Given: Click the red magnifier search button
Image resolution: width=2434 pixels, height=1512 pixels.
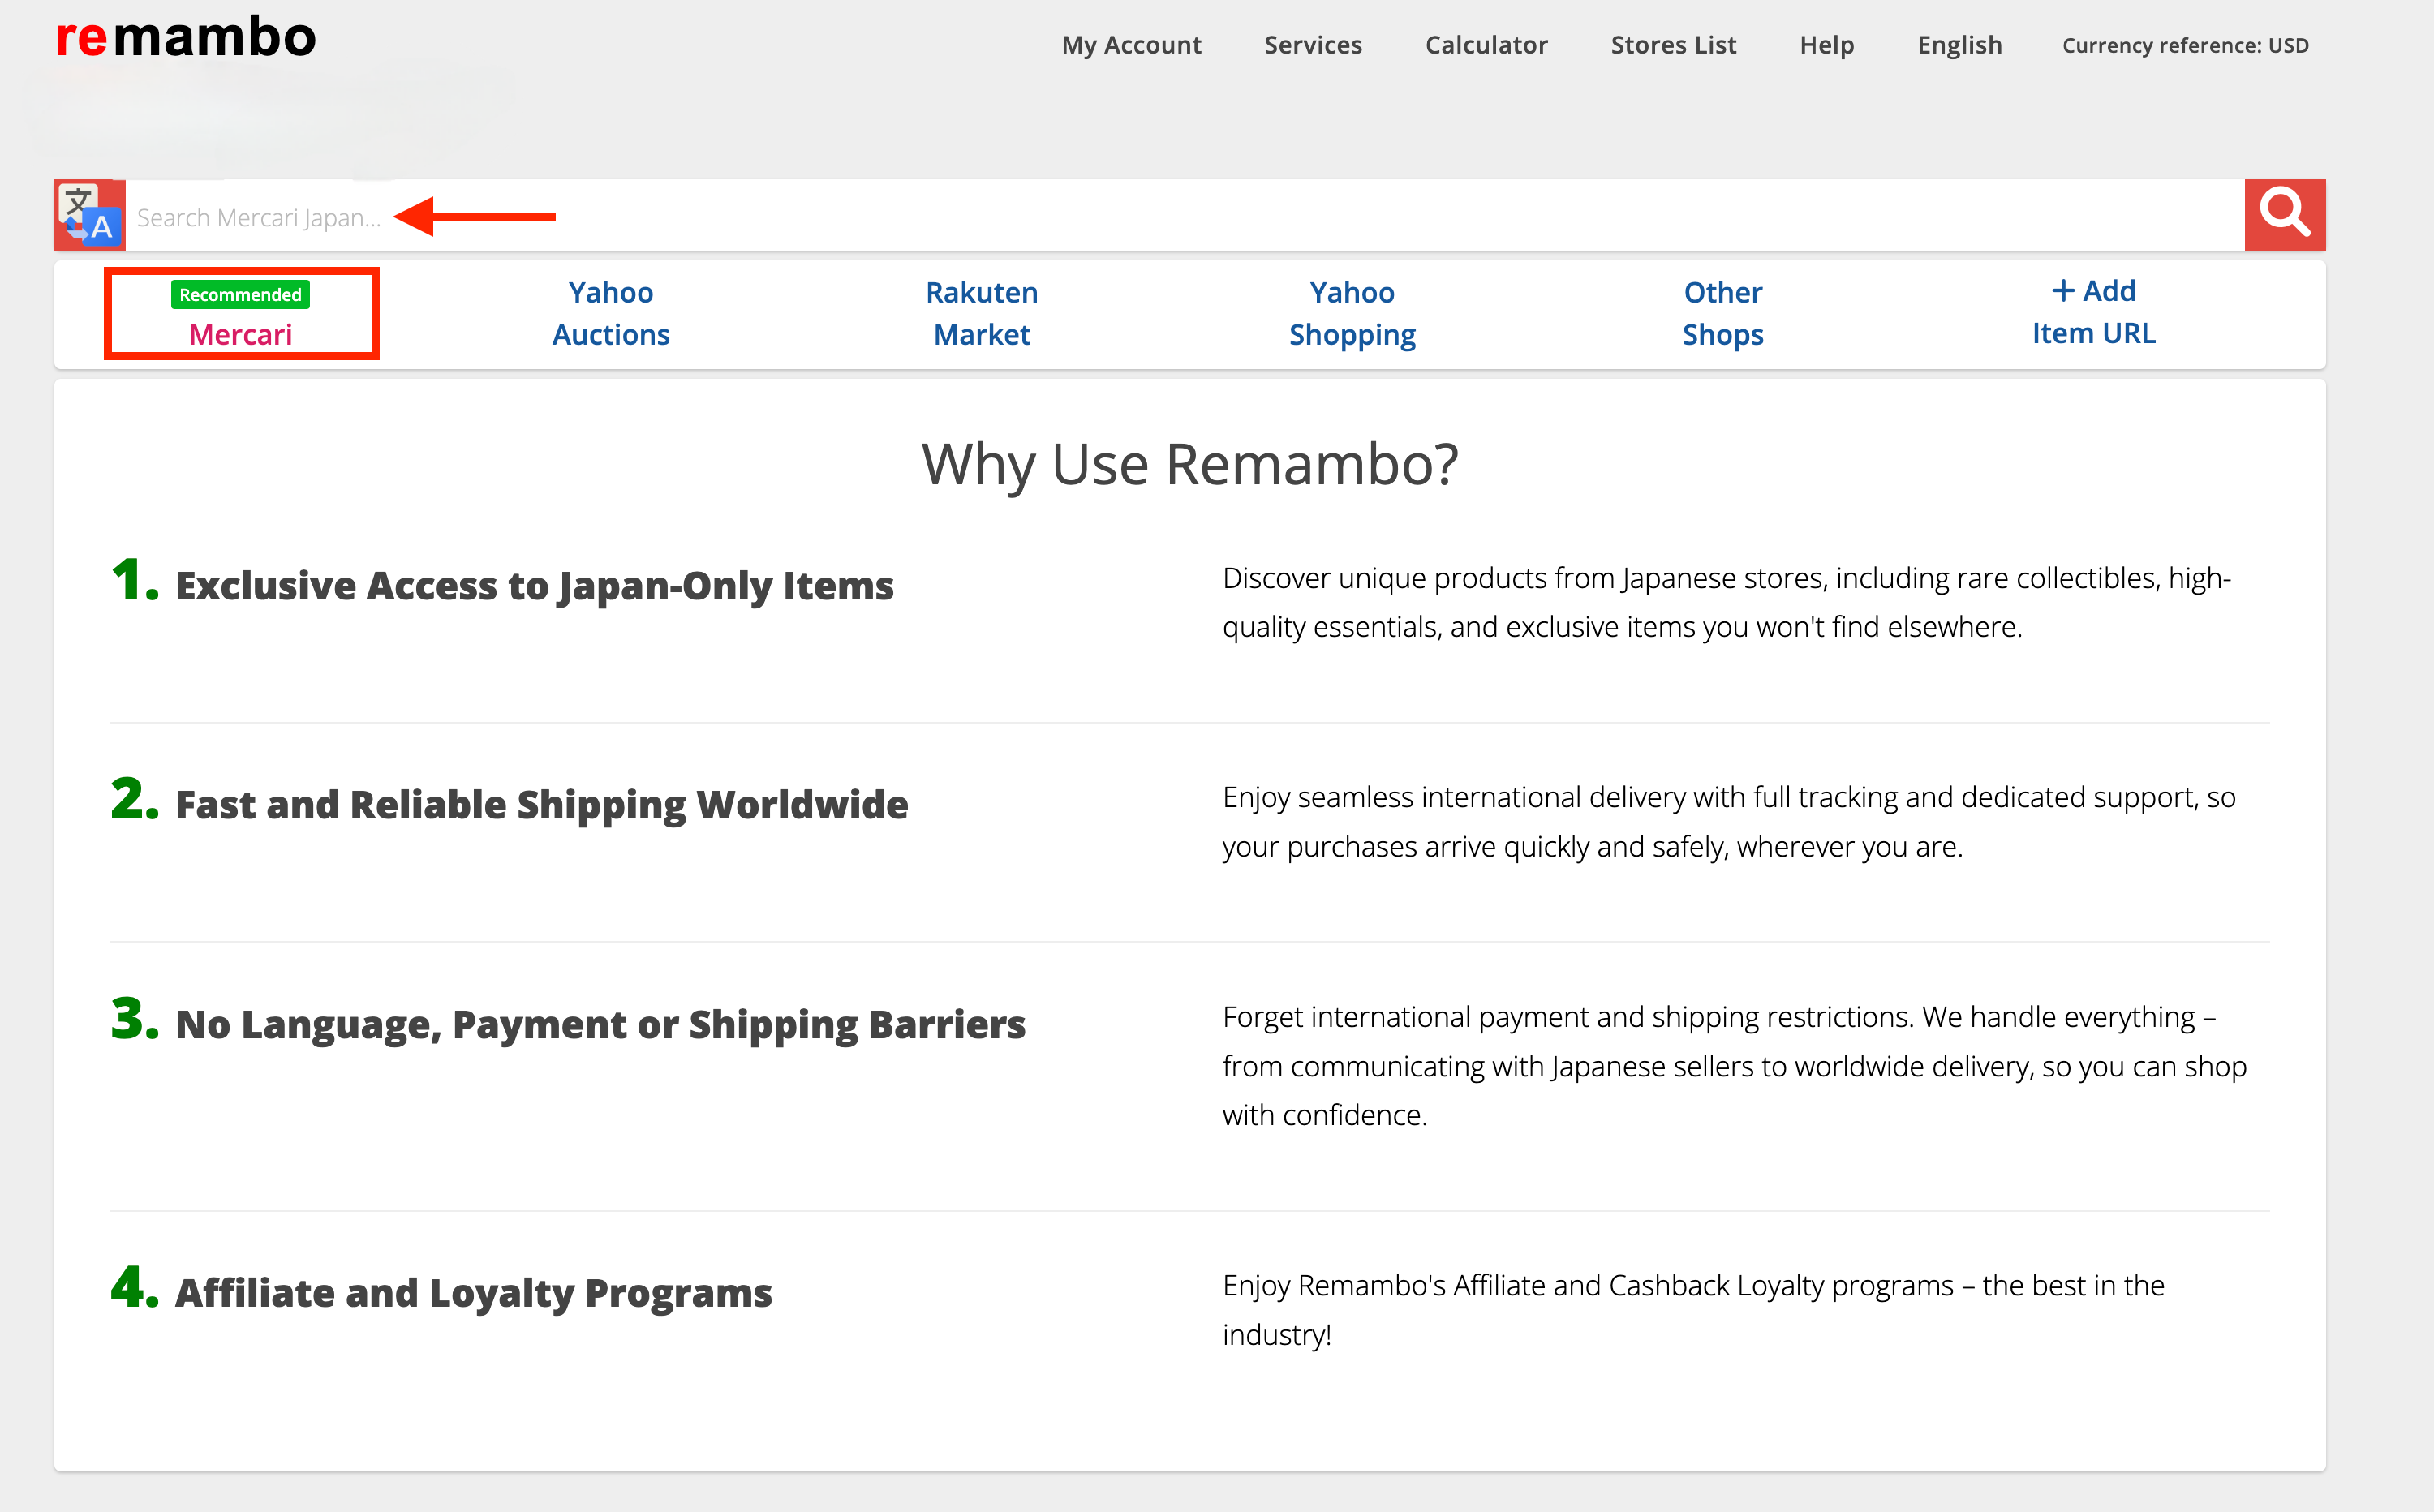Looking at the screenshot, I should pyautogui.click(x=2284, y=214).
